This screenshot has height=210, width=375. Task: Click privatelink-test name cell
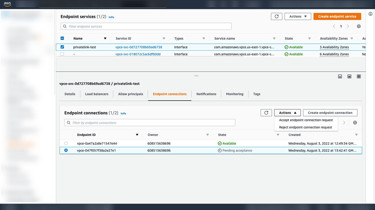point(85,47)
